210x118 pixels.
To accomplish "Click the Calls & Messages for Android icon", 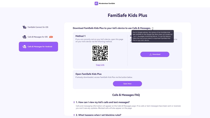I will coord(24,47).
